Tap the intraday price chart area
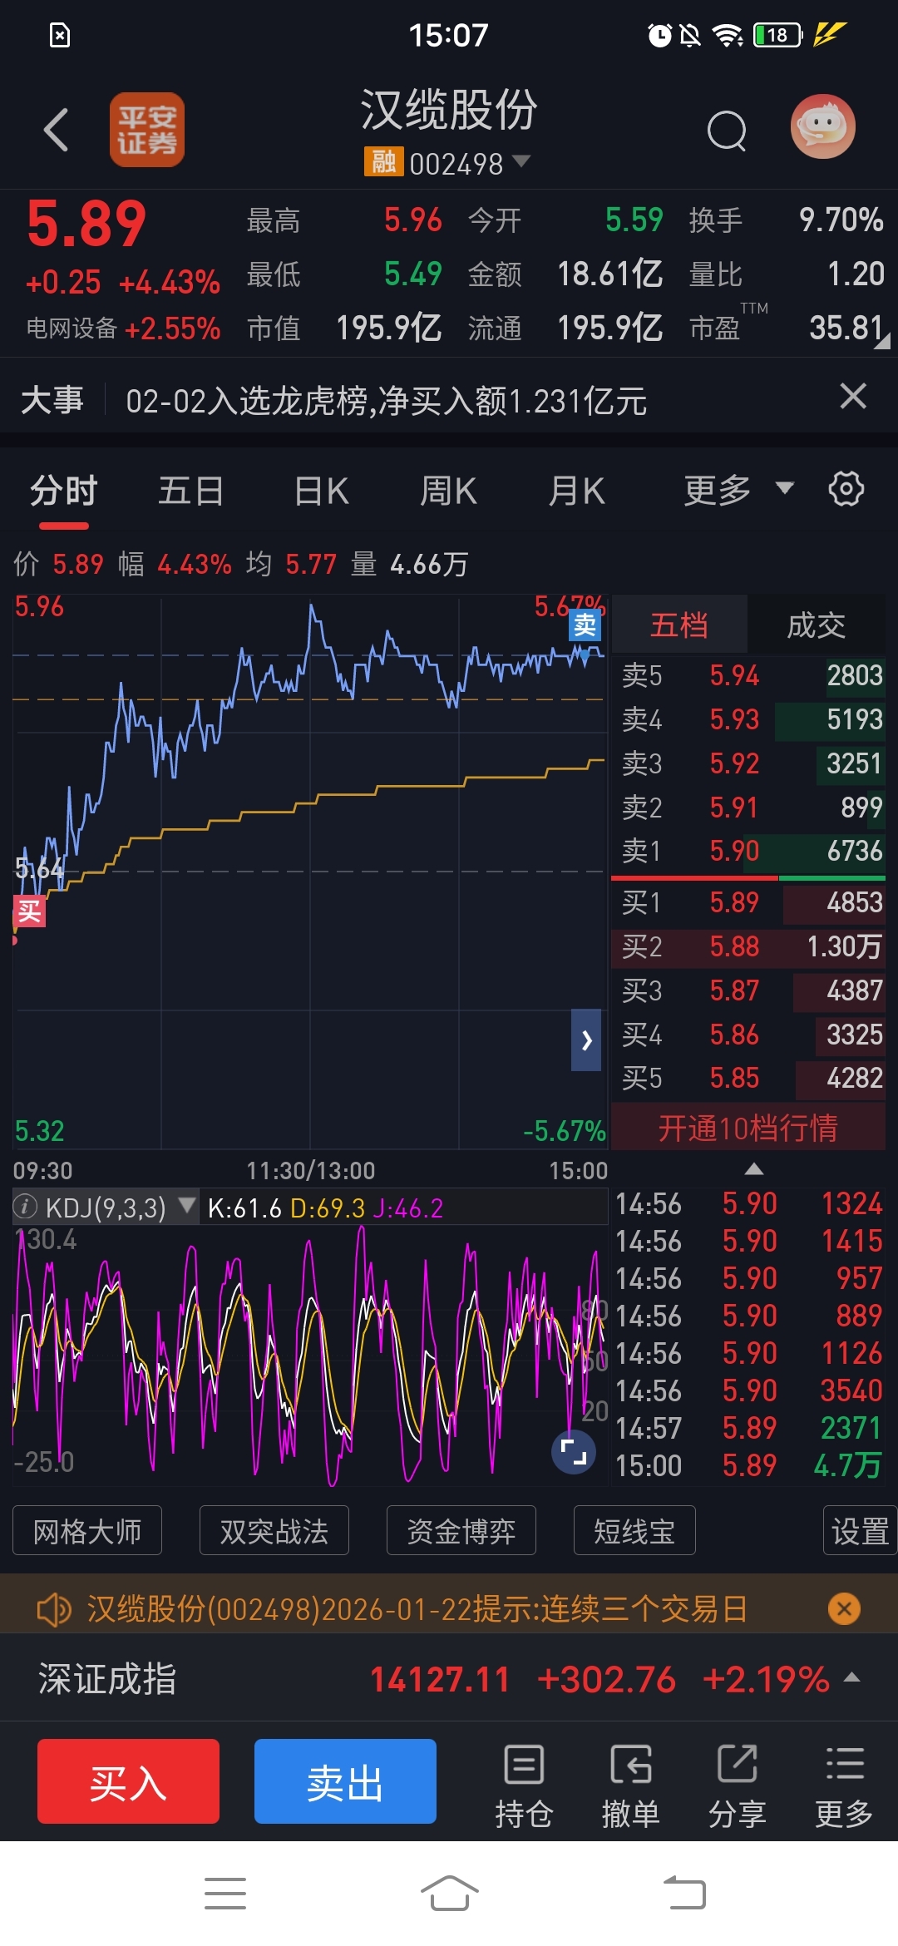This screenshot has height=1946, width=898. [310, 872]
